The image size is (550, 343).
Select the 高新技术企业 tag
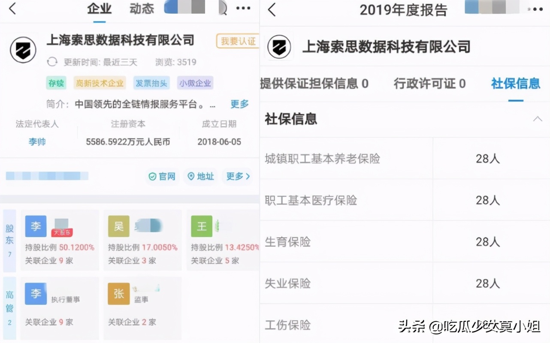[100, 83]
